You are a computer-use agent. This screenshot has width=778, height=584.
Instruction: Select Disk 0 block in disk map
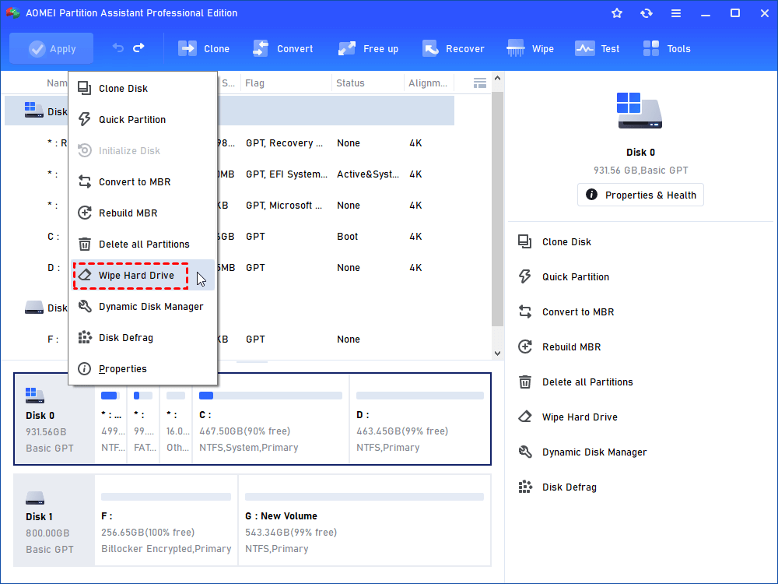coord(54,419)
